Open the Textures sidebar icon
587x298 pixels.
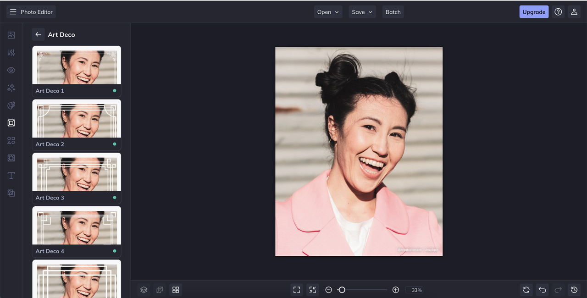[11, 193]
